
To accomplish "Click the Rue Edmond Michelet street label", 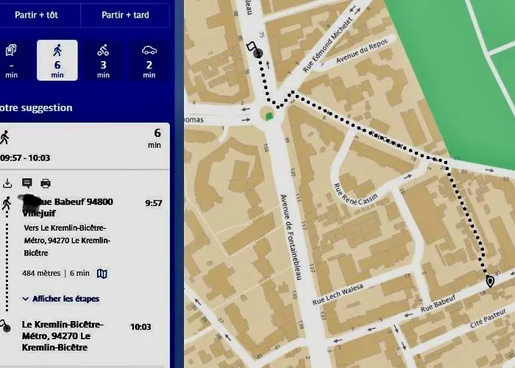I will pos(327,45).
